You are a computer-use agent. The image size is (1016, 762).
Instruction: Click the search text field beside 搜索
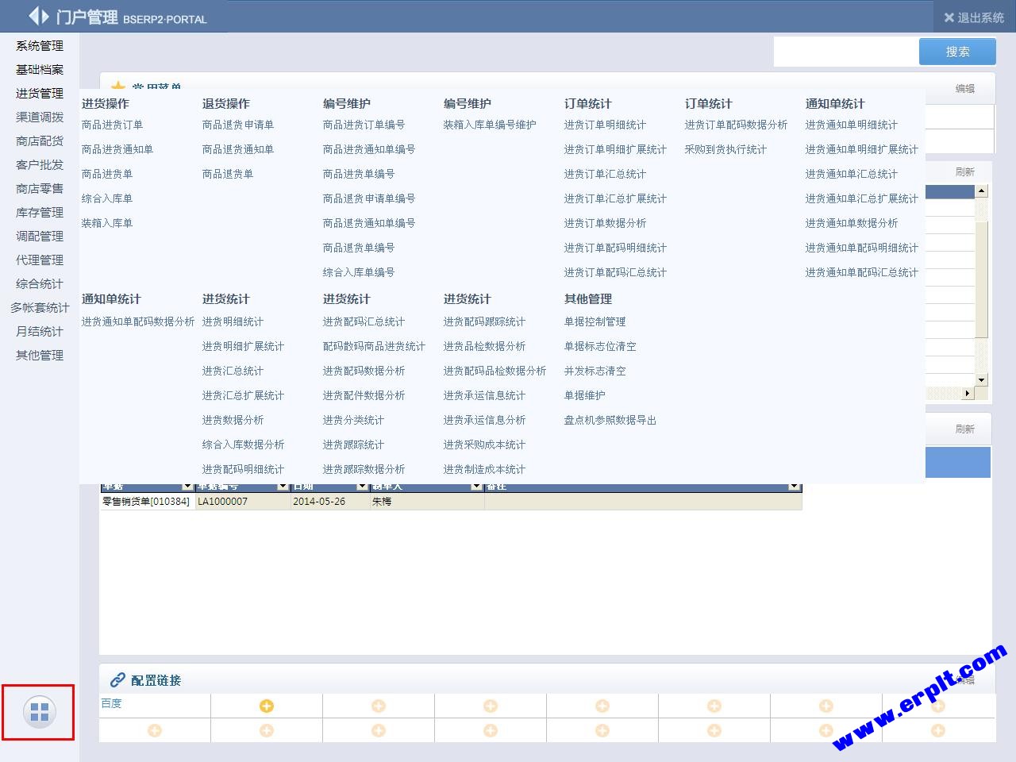click(x=846, y=52)
